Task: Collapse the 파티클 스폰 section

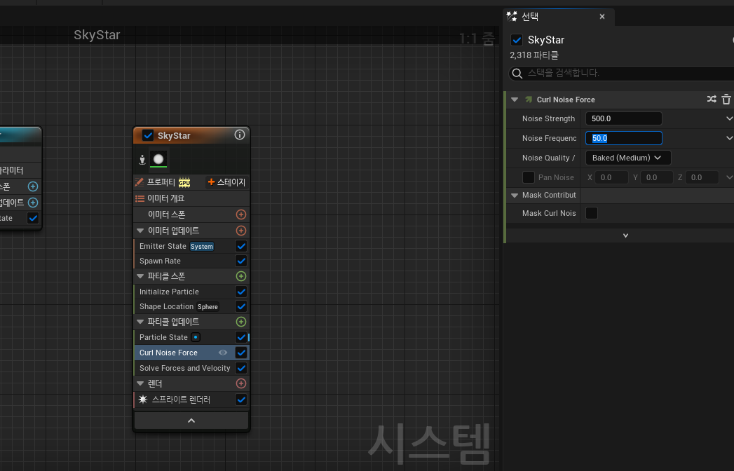Action: pos(140,276)
